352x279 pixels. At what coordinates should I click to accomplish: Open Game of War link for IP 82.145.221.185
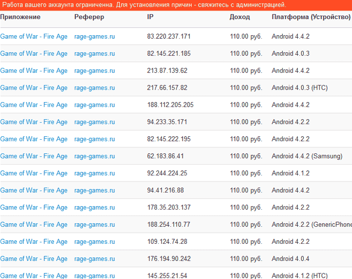pos(34,53)
